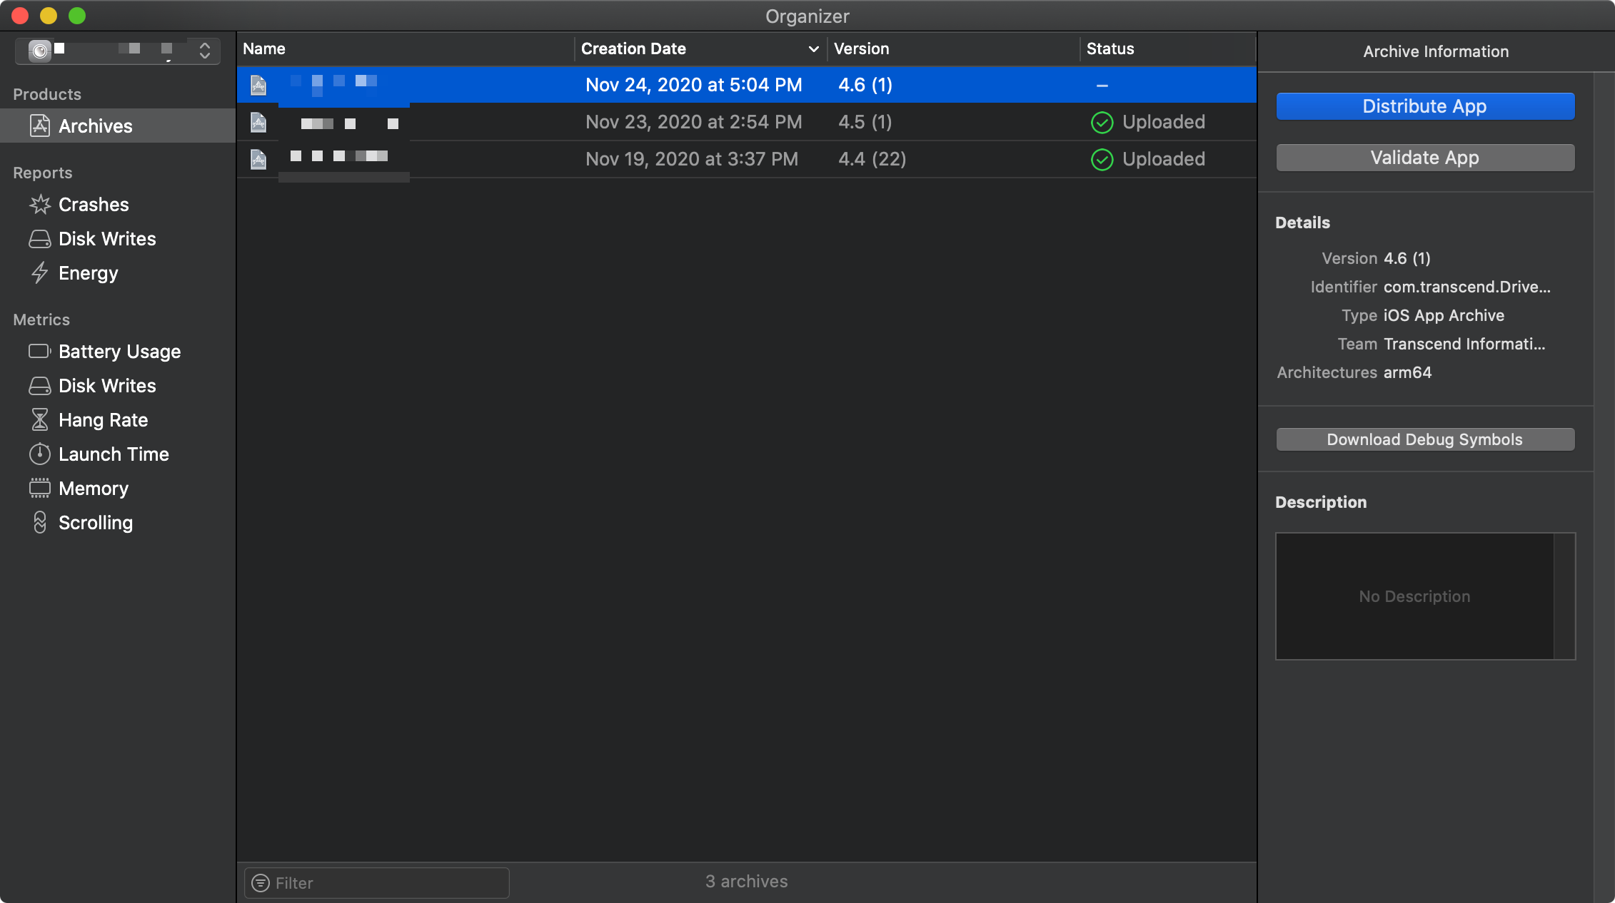Click archive file icon for version 4.6
This screenshot has width=1615, height=903.
(258, 85)
